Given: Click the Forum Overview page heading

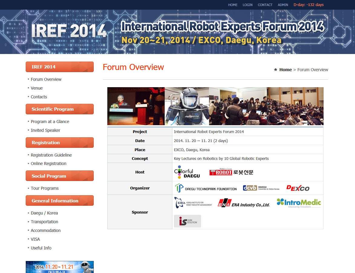Looking at the screenshot, I should (x=133, y=67).
